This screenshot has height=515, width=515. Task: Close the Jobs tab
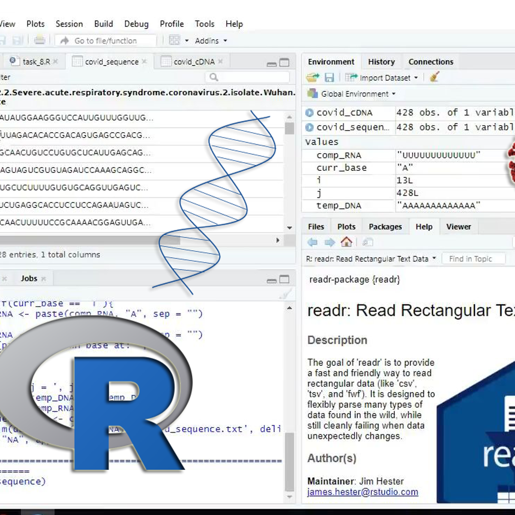click(43, 279)
